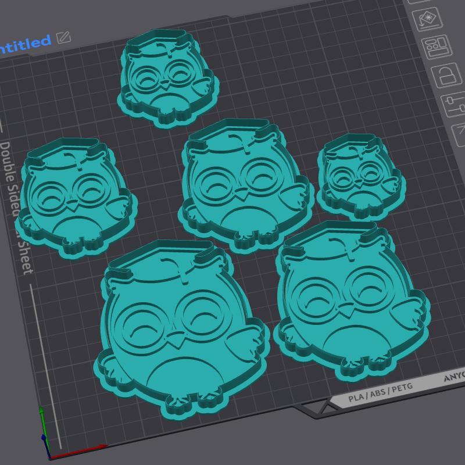Click the Double Sided Sheet plate text
Viewport: 465px width, 465px height.
pos(18,208)
